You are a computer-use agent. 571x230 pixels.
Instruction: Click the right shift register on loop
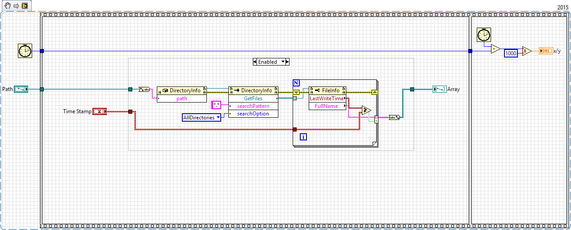(375, 92)
